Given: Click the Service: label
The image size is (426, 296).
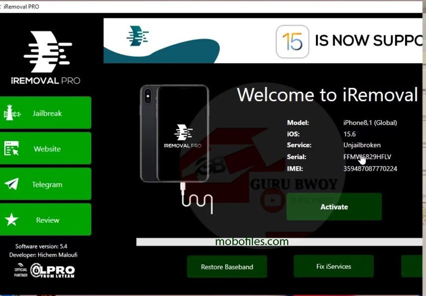Looking at the screenshot, I should (x=299, y=145).
